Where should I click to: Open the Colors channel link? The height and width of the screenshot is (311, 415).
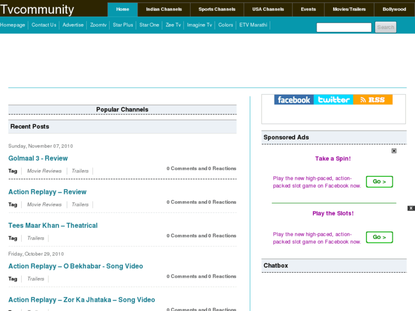(x=225, y=25)
